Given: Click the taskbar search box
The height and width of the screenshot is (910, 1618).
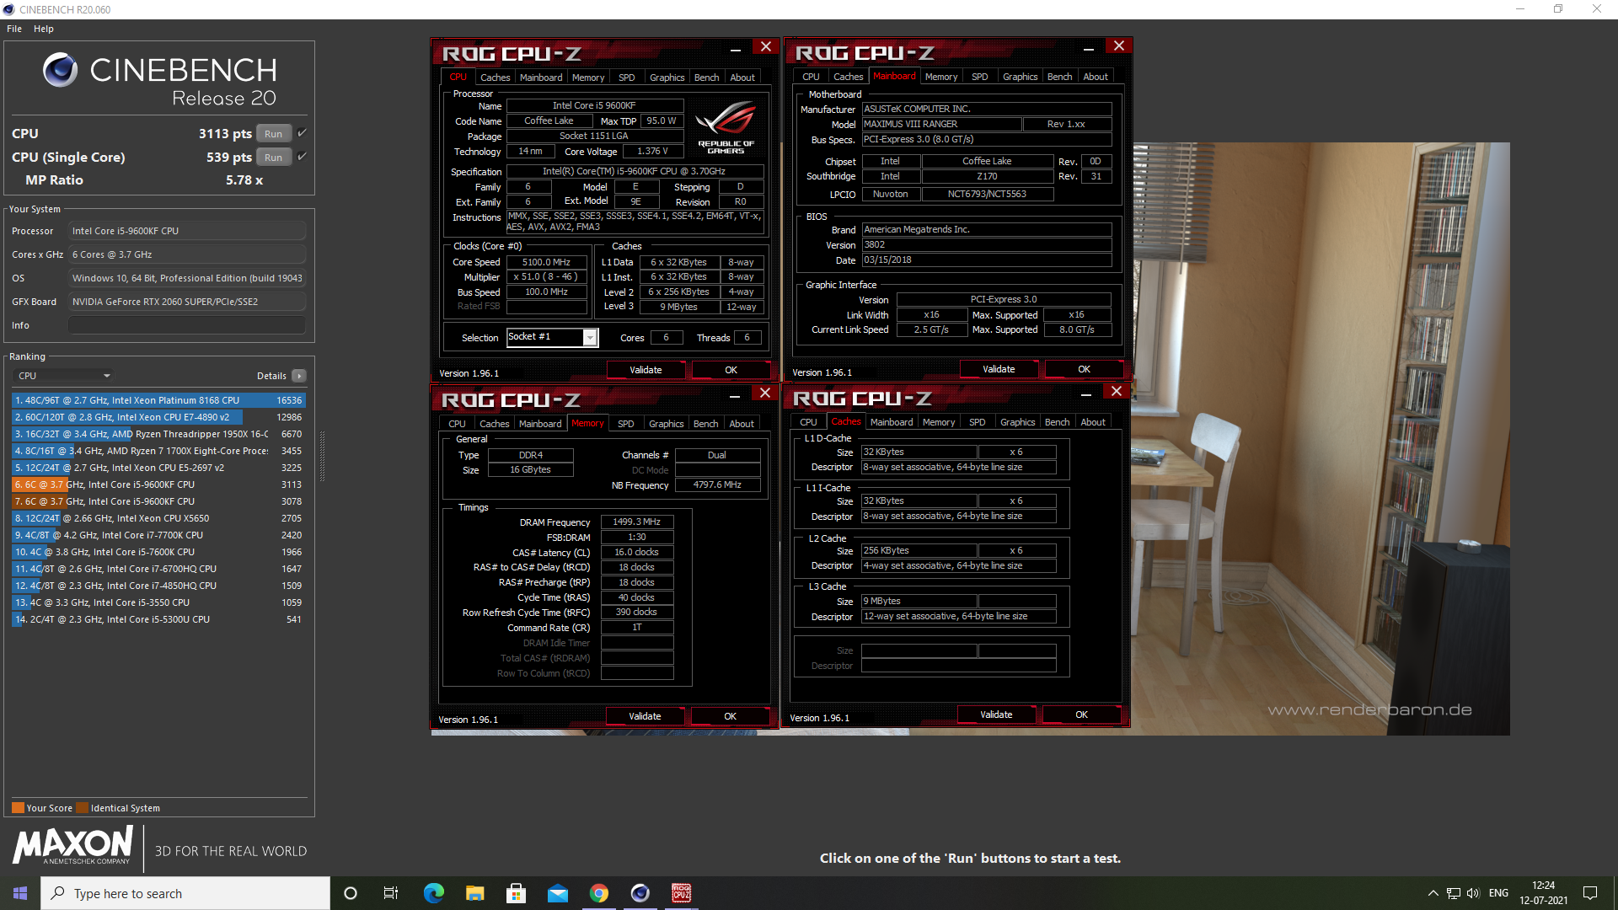Looking at the screenshot, I should (x=185, y=893).
